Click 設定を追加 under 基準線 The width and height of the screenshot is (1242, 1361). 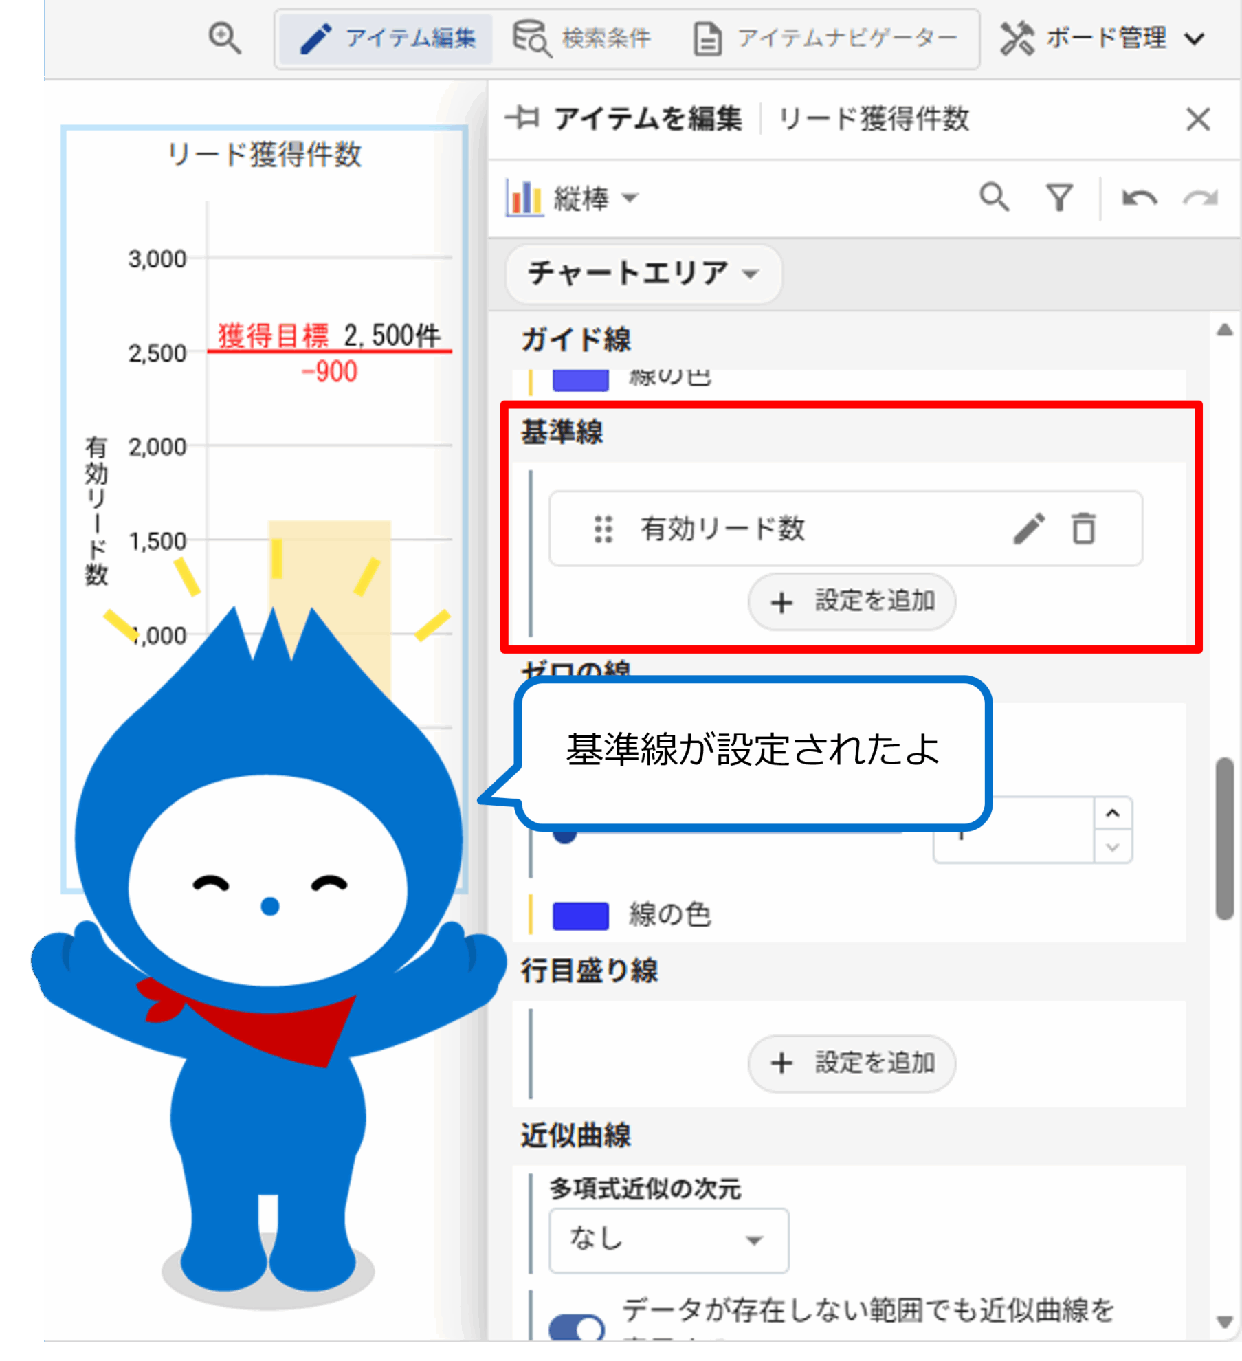coord(851,601)
